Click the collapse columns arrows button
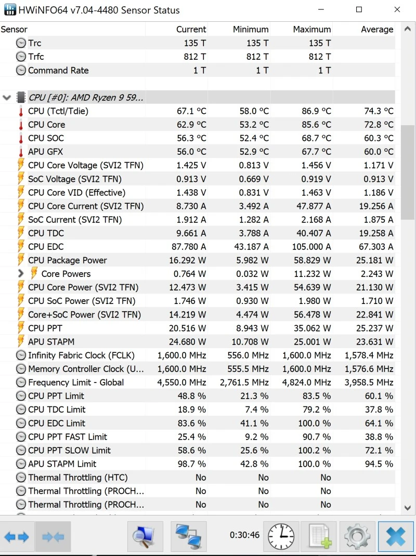The width and height of the screenshot is (416, 556). coord(53,536)
